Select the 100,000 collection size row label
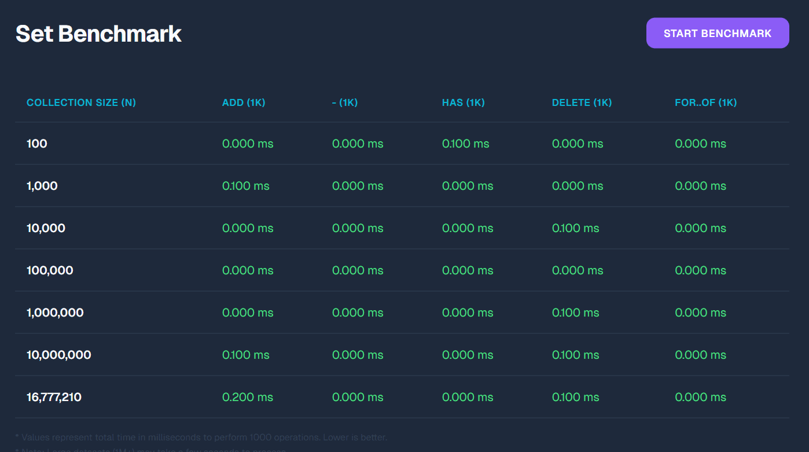Screen dimensions: 809x452 pyautogui.click(x=50, y=270)
